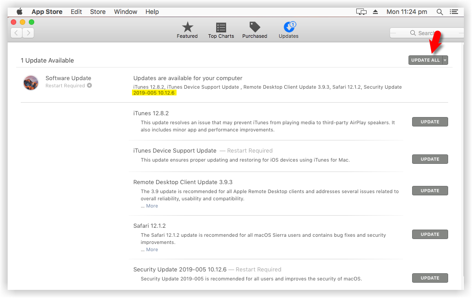Open the Window menu
The height and width of the screenshot is (298, 472).
point(126,12)
